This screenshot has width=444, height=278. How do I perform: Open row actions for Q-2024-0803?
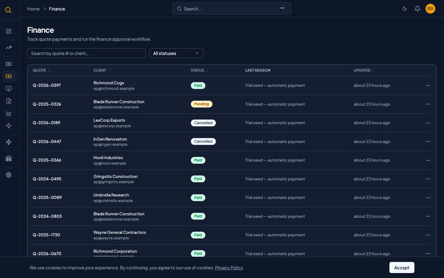[428, 216]
